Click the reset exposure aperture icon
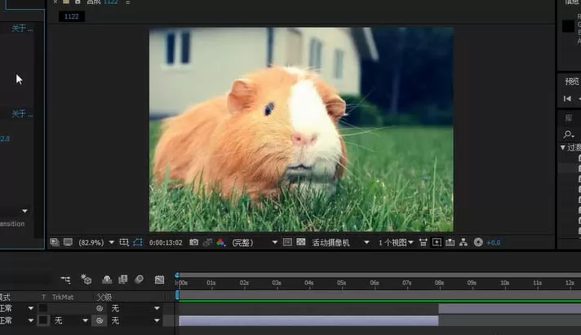Screen dimensions: 581x335 (x=478, y=242)
